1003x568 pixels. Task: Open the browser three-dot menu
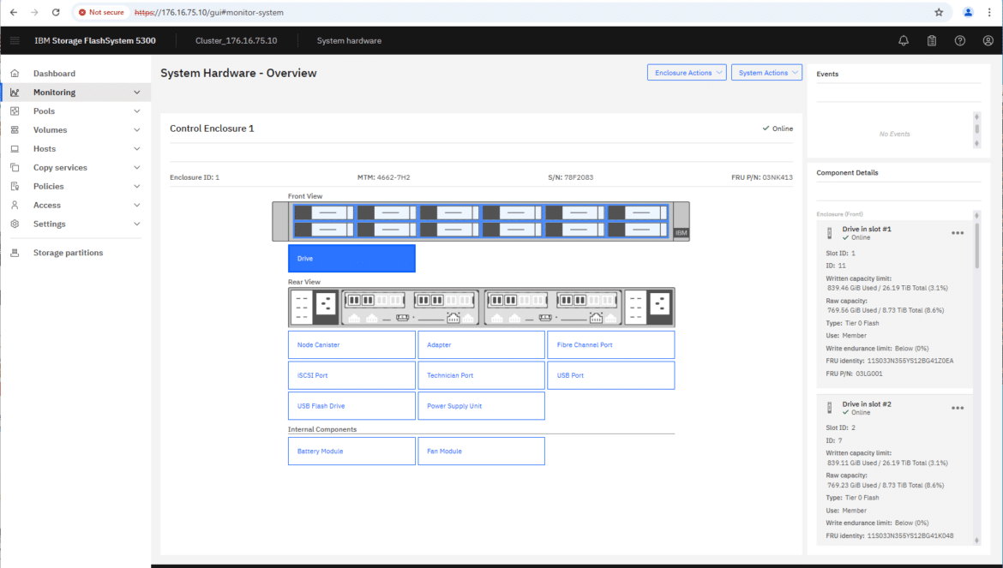[989, 12]
